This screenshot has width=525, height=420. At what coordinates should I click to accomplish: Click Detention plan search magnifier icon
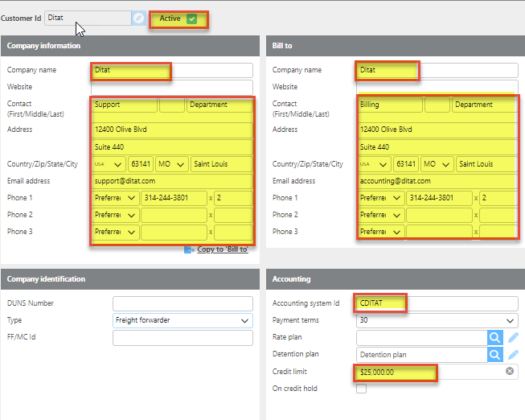click(x=495, y=355)
